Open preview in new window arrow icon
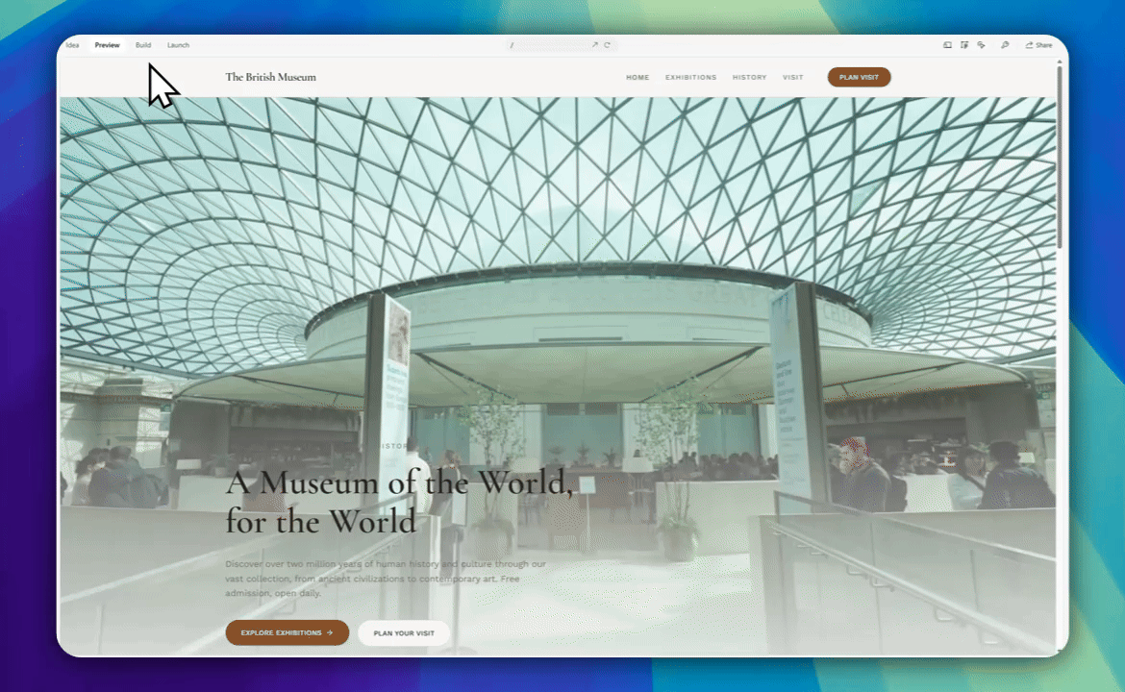 (x=595, y=45)
